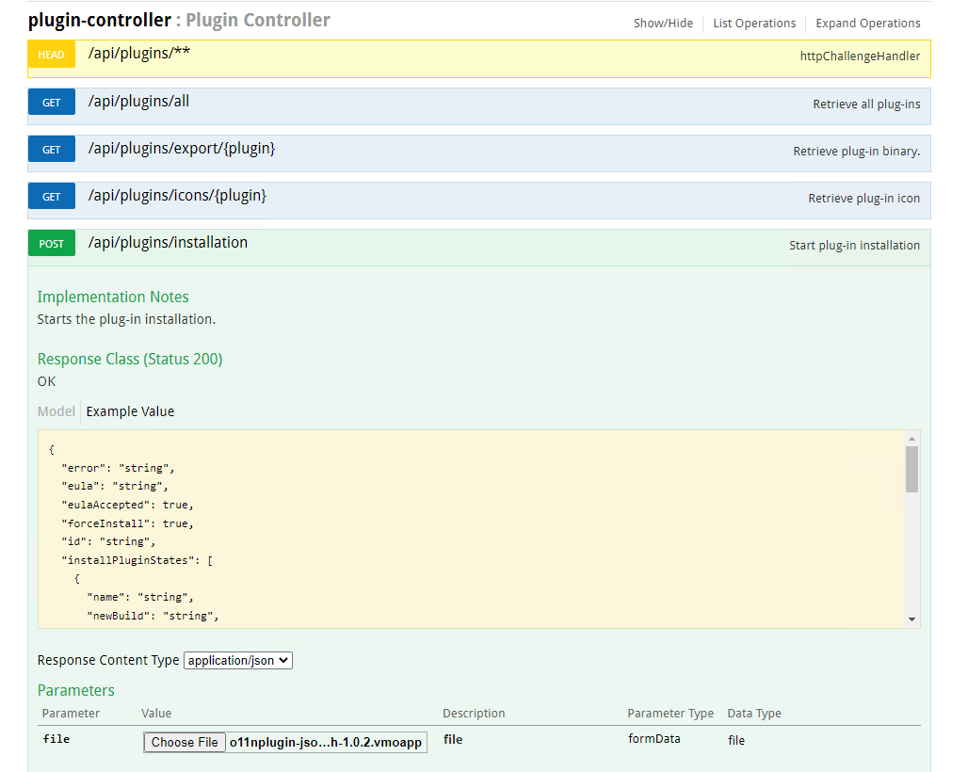Image resolution: width=968 pixels, height=772 pixels.
Task: Click the Show/Hide link
Action: click(x=663, y=24)
